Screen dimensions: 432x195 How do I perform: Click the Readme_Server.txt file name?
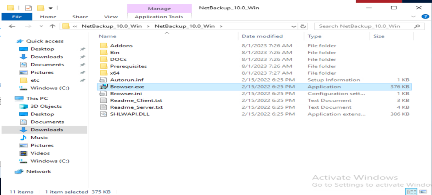click(x=136, y=107)
